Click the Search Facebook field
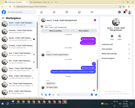Viewport: 135px width, 108px height. tap(22, 12)
